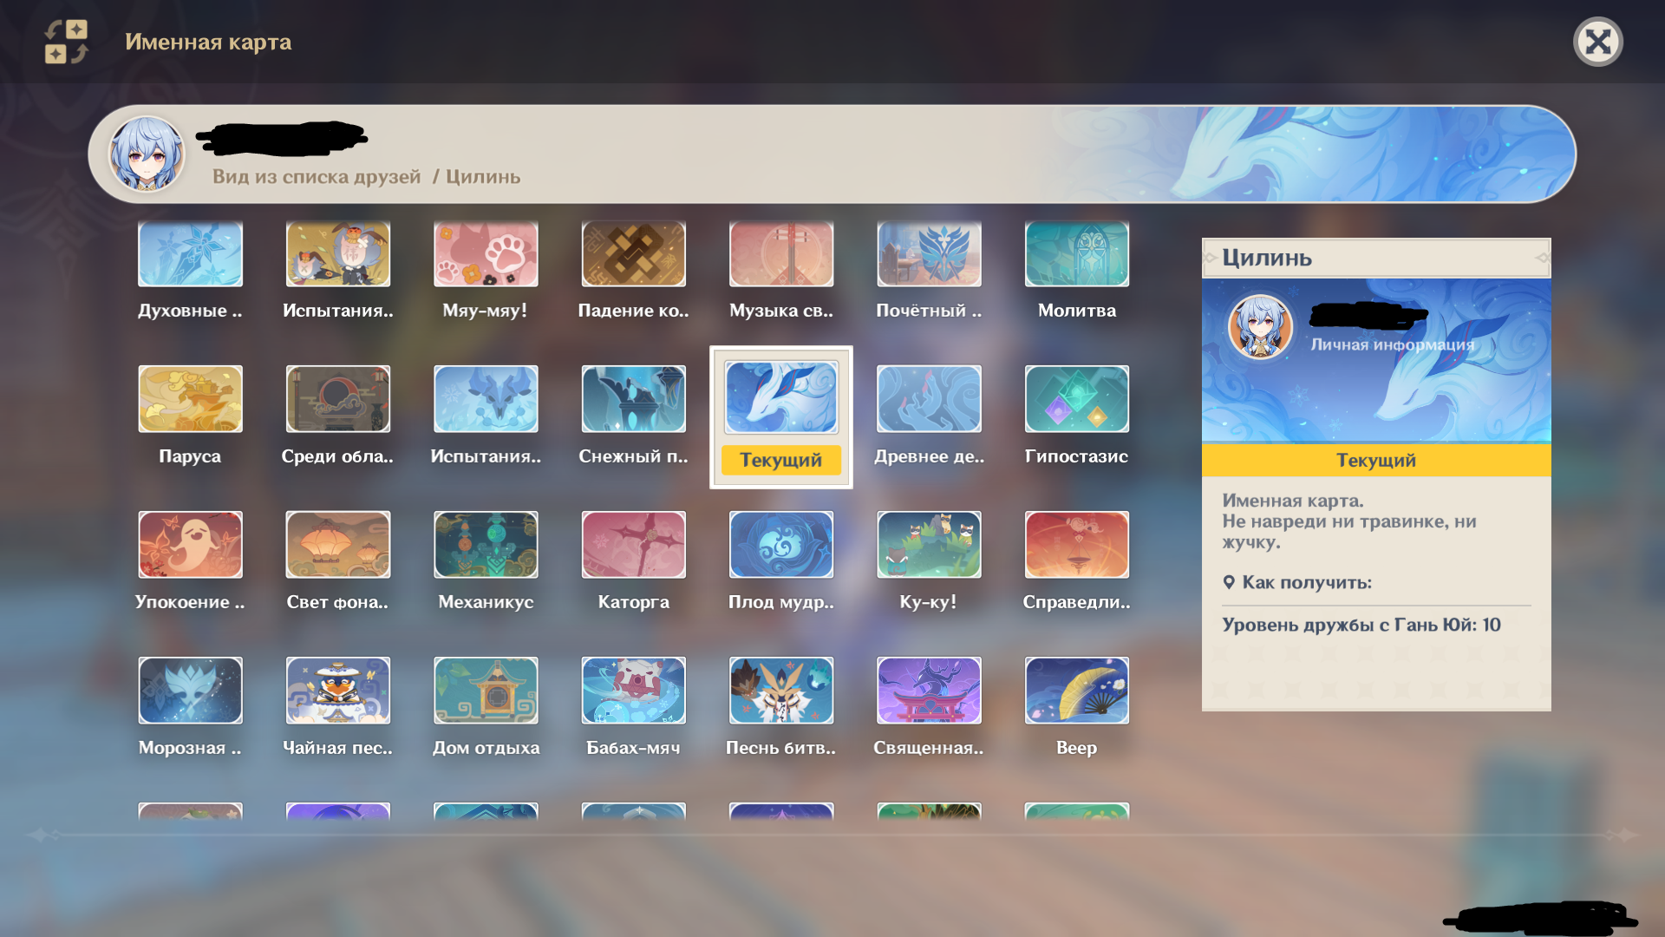
Task: Select the Священная shrine gate namecard
Action: (929, 691)
